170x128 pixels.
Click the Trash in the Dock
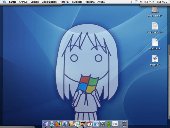124,124
